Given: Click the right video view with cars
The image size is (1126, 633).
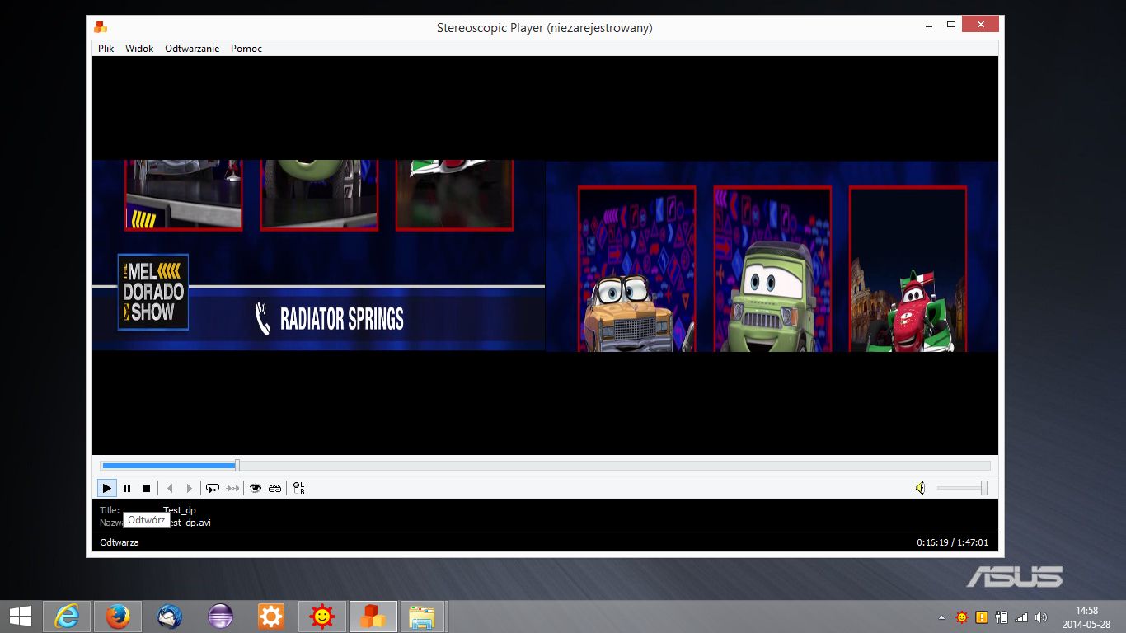Looking at the screenshot, I should pos(772,256).
